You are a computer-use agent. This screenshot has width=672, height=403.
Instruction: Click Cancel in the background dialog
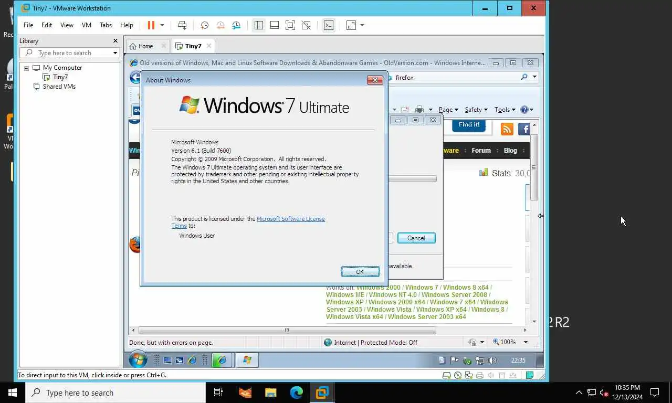[x=416, y=238]
